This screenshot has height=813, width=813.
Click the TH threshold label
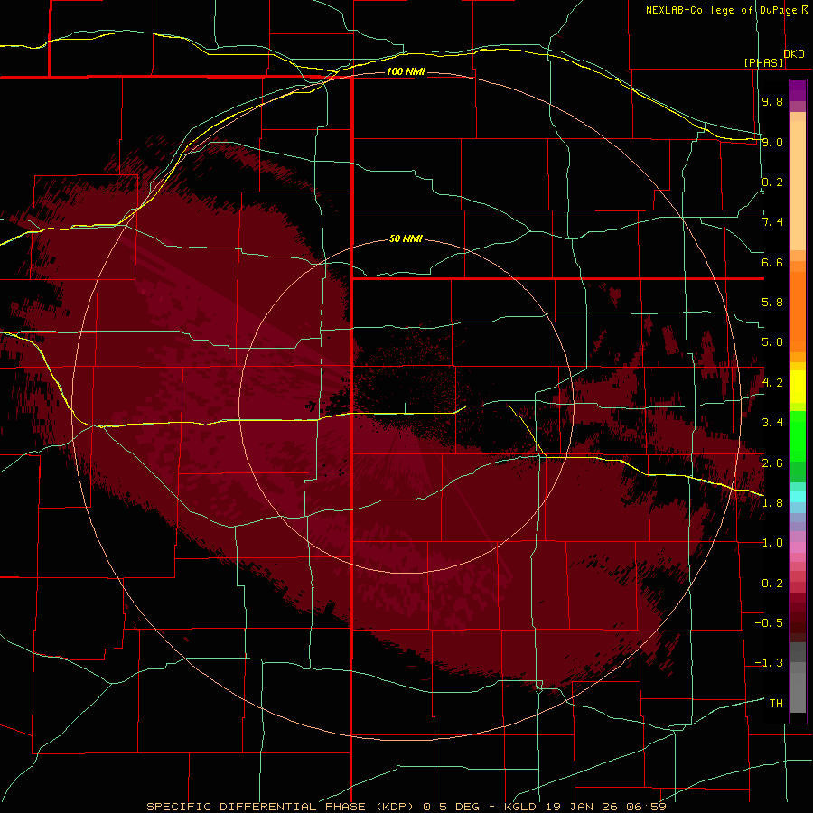pos(776,704)
